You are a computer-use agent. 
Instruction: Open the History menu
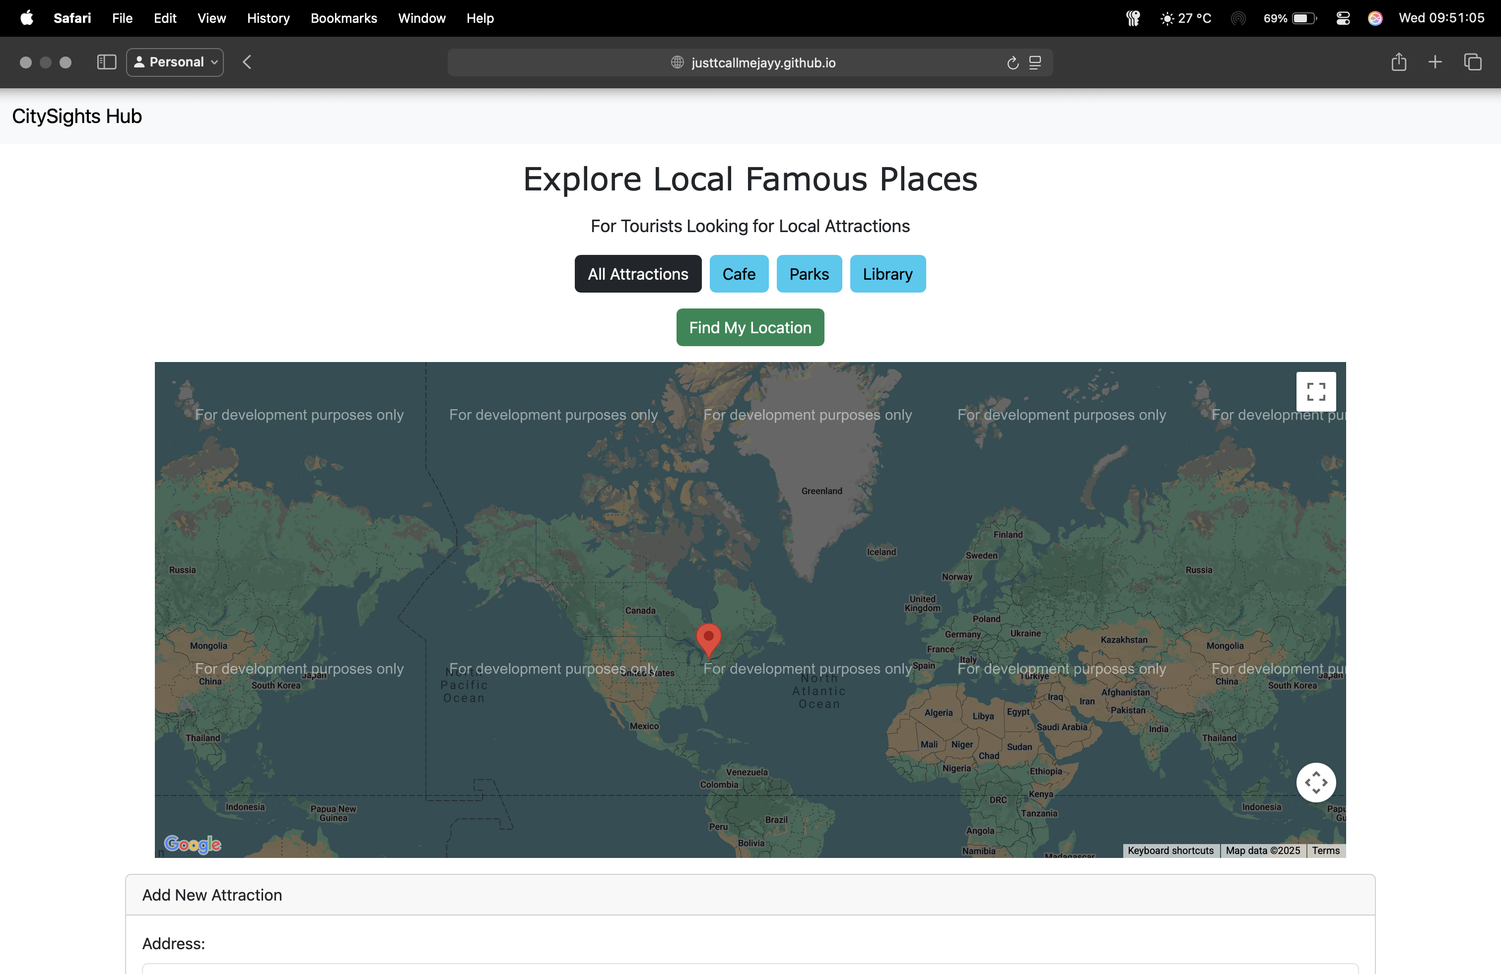[x=268, y=18]
